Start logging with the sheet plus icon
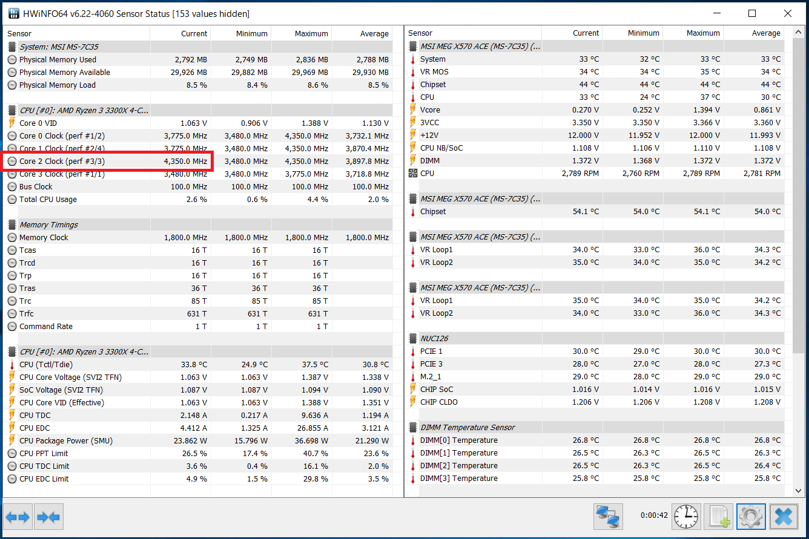 point(719,517)
